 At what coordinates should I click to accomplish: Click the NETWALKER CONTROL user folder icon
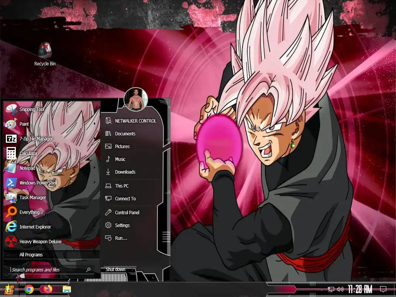pyautogui.click(x=108, y=121)
